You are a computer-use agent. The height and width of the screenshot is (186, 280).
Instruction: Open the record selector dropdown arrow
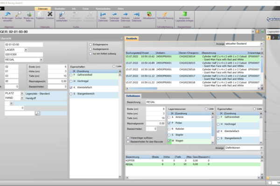pyautogui.click(x=253, y=32)
